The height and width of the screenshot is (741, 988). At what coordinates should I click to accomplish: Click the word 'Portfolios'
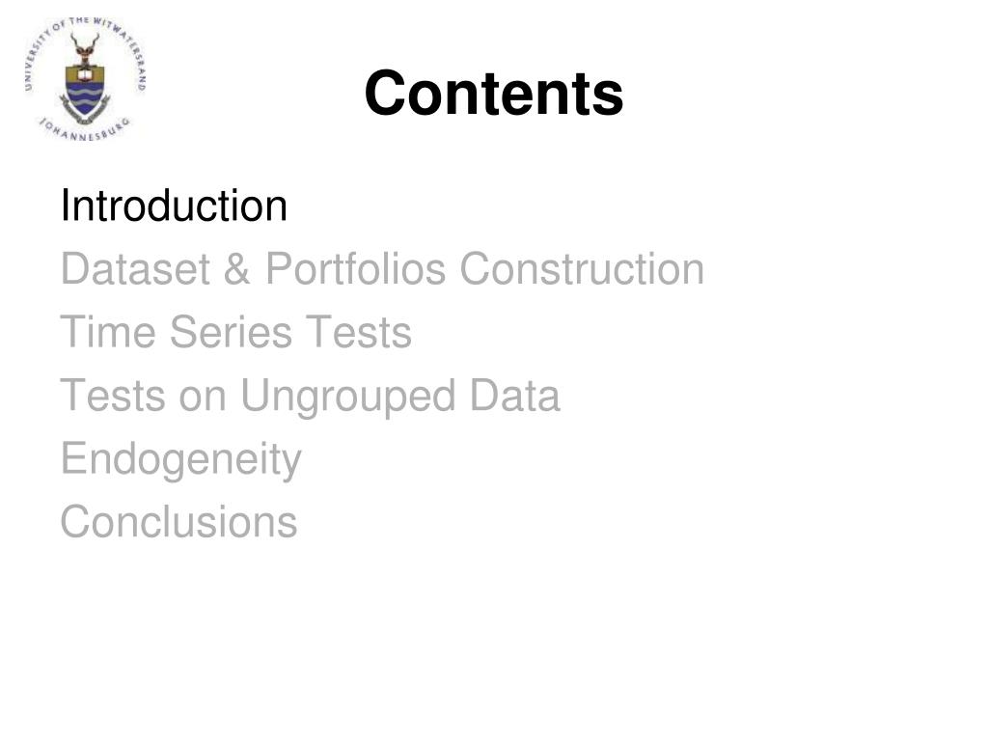coord(356,269)
